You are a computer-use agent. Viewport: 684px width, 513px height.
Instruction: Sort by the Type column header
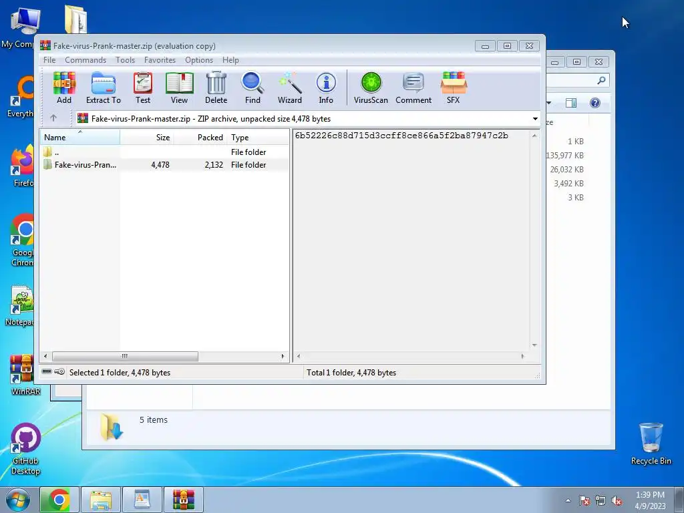[x=258, y=137]
